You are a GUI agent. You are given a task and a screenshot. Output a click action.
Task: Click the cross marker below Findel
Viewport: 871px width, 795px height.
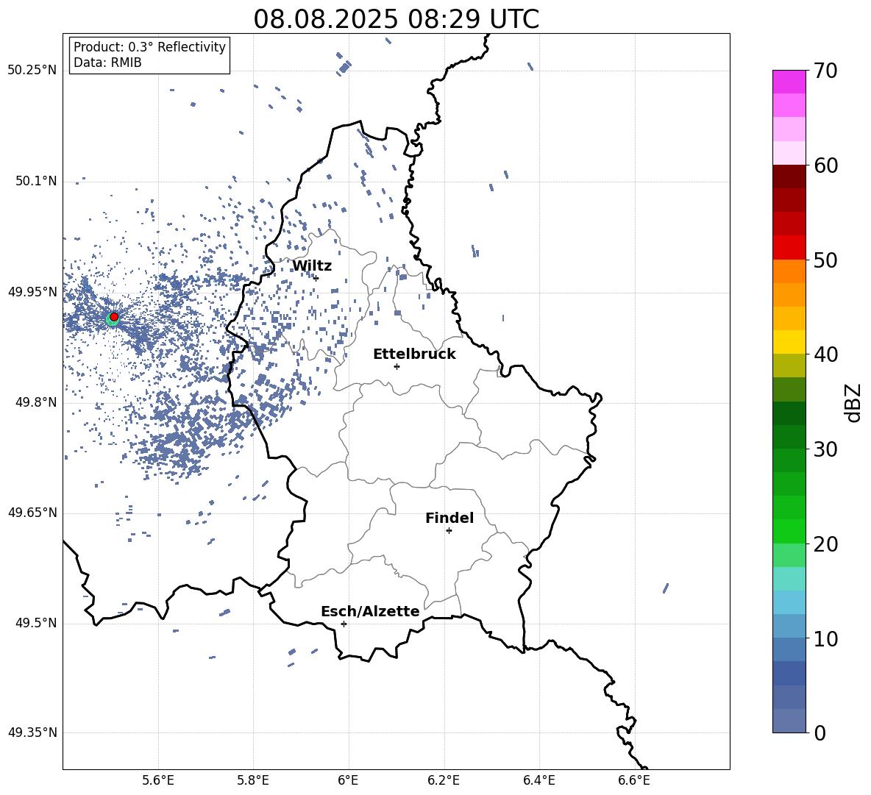pos(449,531)
